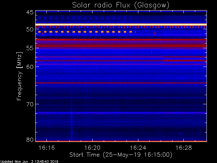Click the 'Updated Mon Jun 3' timestamp text
Screen dimensions: 217x163
[x=29, y=162]
